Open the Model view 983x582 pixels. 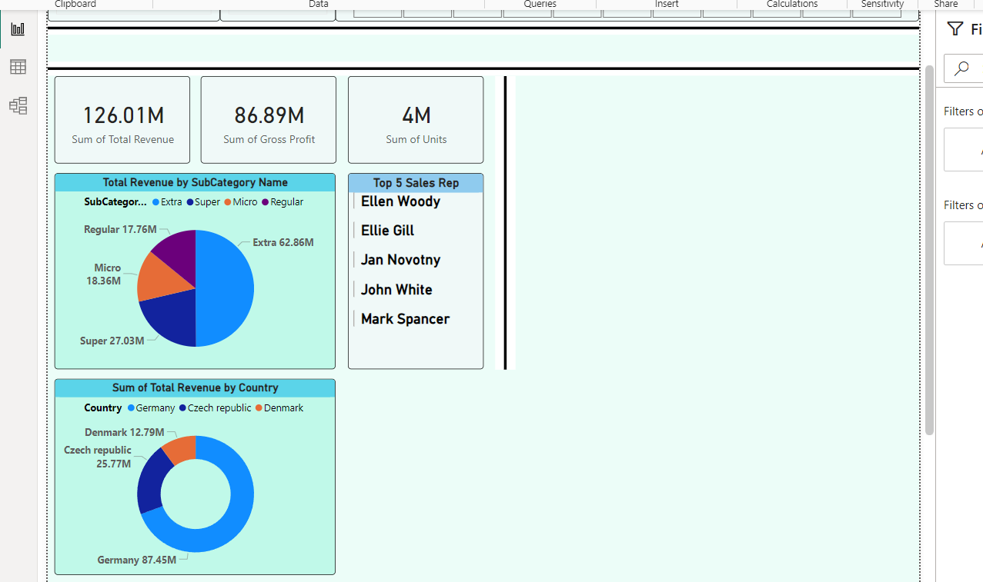[x=18, y=105]
